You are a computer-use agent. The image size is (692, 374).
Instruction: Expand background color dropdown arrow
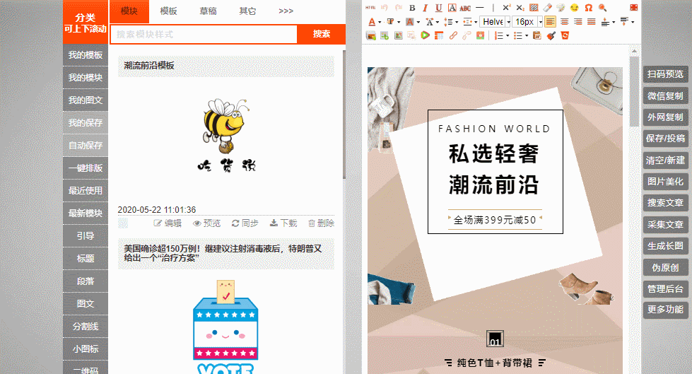[418, 22]
